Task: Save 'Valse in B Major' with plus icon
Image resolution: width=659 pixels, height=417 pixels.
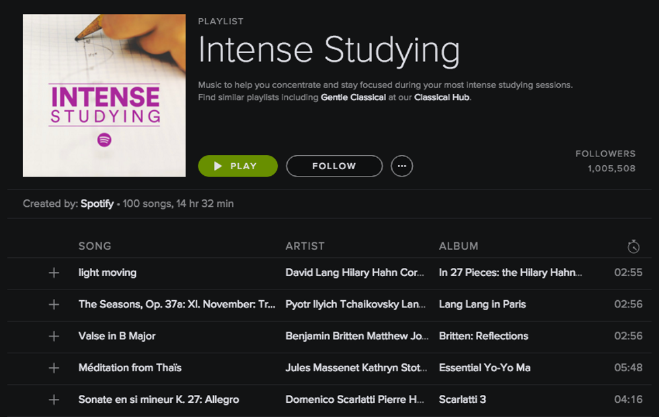Action: [54, 336]
